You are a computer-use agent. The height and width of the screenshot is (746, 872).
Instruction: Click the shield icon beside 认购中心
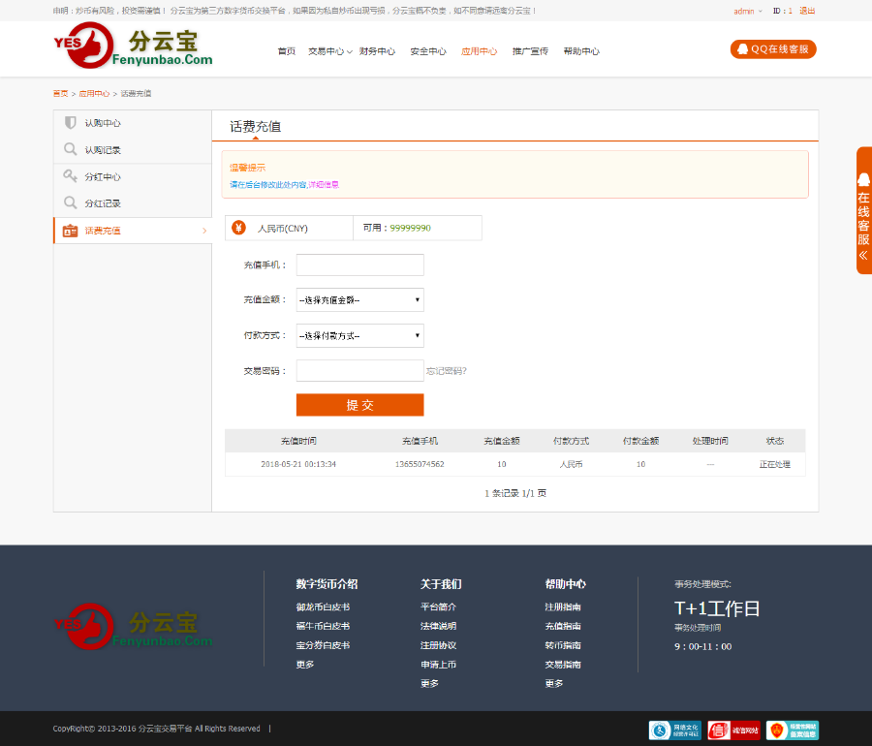click(x=70, y=123)
